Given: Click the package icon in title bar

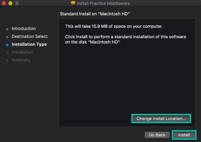Looking at the screenshot, I should (73, 3).
